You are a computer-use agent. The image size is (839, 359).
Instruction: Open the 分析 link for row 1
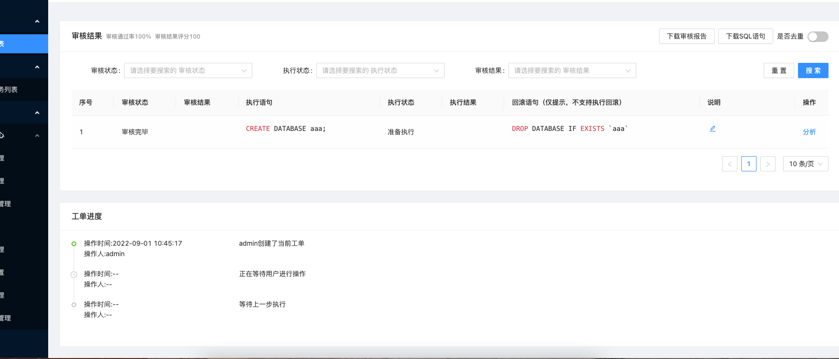(809, 132)
